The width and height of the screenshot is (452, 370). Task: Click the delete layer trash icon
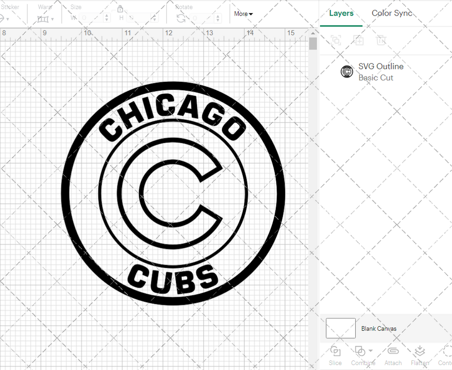coord(381,40)
